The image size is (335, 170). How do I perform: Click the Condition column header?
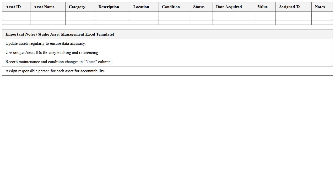(171, 7)
